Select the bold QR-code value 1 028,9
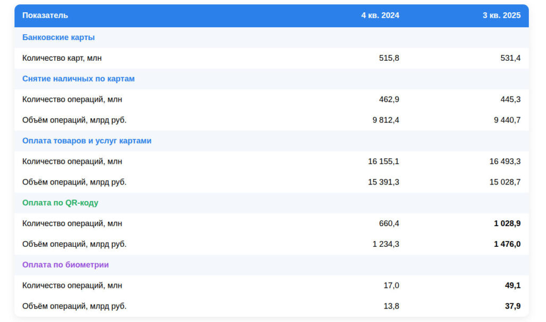This screenshot has width=546, height=322. point(507,223)
